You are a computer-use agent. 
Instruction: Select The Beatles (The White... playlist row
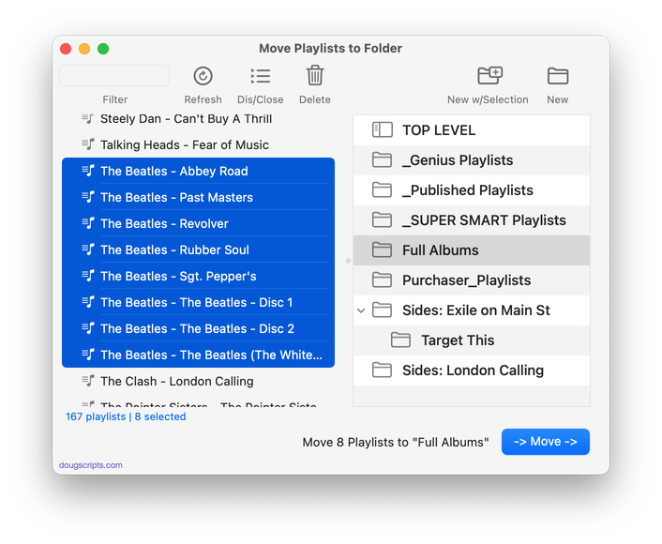198,355
